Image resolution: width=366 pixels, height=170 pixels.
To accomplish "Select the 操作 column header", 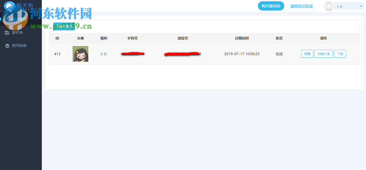I will 323,38.
